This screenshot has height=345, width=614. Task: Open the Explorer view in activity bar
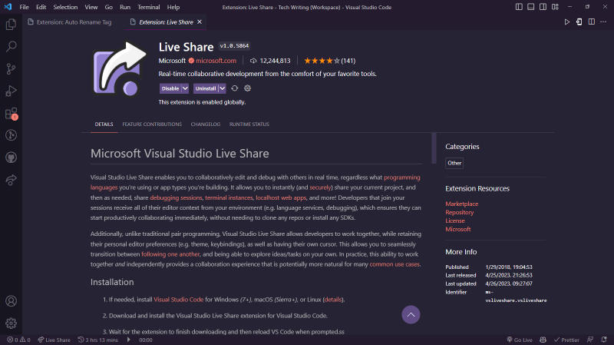[11, 25]
